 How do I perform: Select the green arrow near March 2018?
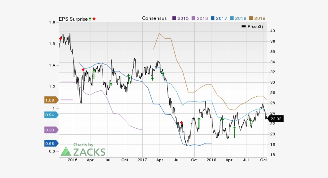pyautogui.click(x=222, y=119)
